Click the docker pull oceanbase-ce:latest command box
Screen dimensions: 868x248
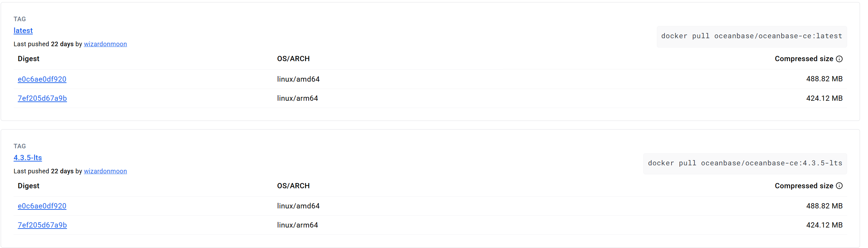coord(752,36)
